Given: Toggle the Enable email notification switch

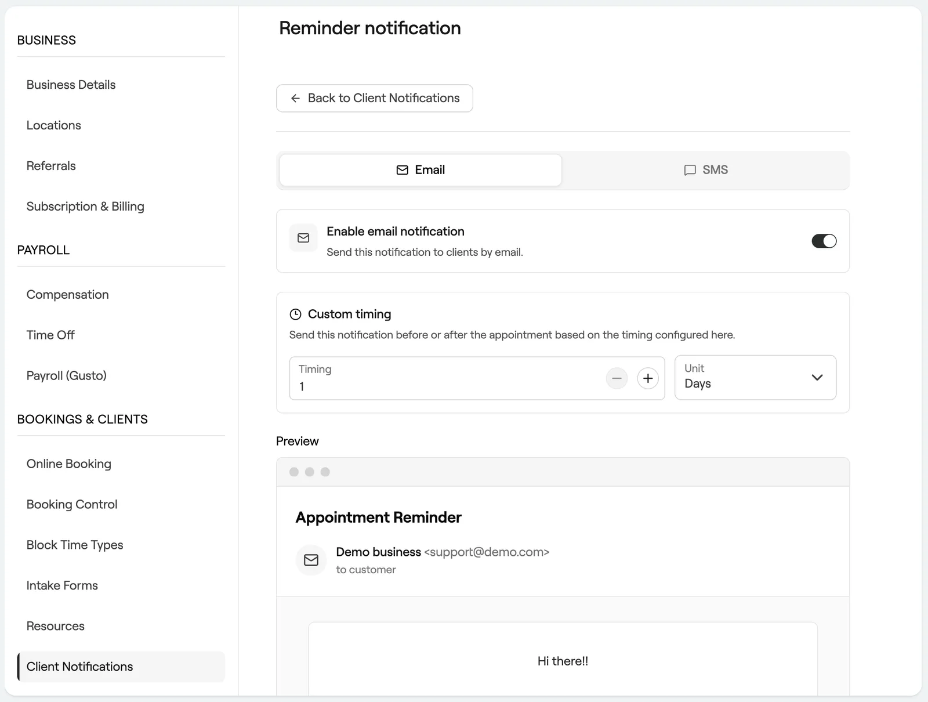Looking at the screenshot, I should point(824,241).
